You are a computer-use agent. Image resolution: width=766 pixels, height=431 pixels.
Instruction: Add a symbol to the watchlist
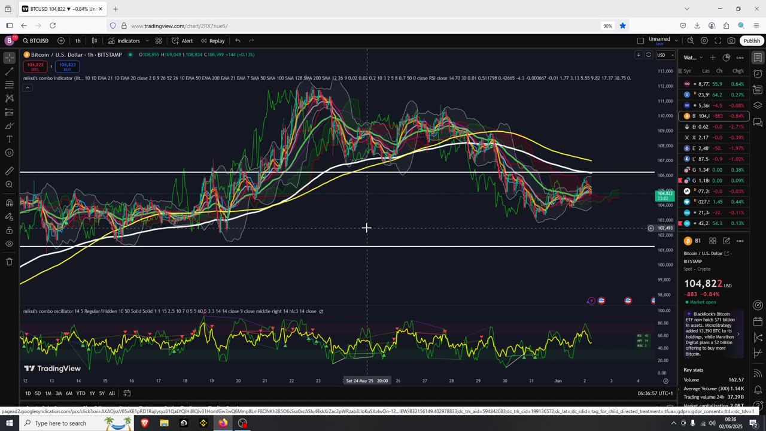[x=713, y=57]
